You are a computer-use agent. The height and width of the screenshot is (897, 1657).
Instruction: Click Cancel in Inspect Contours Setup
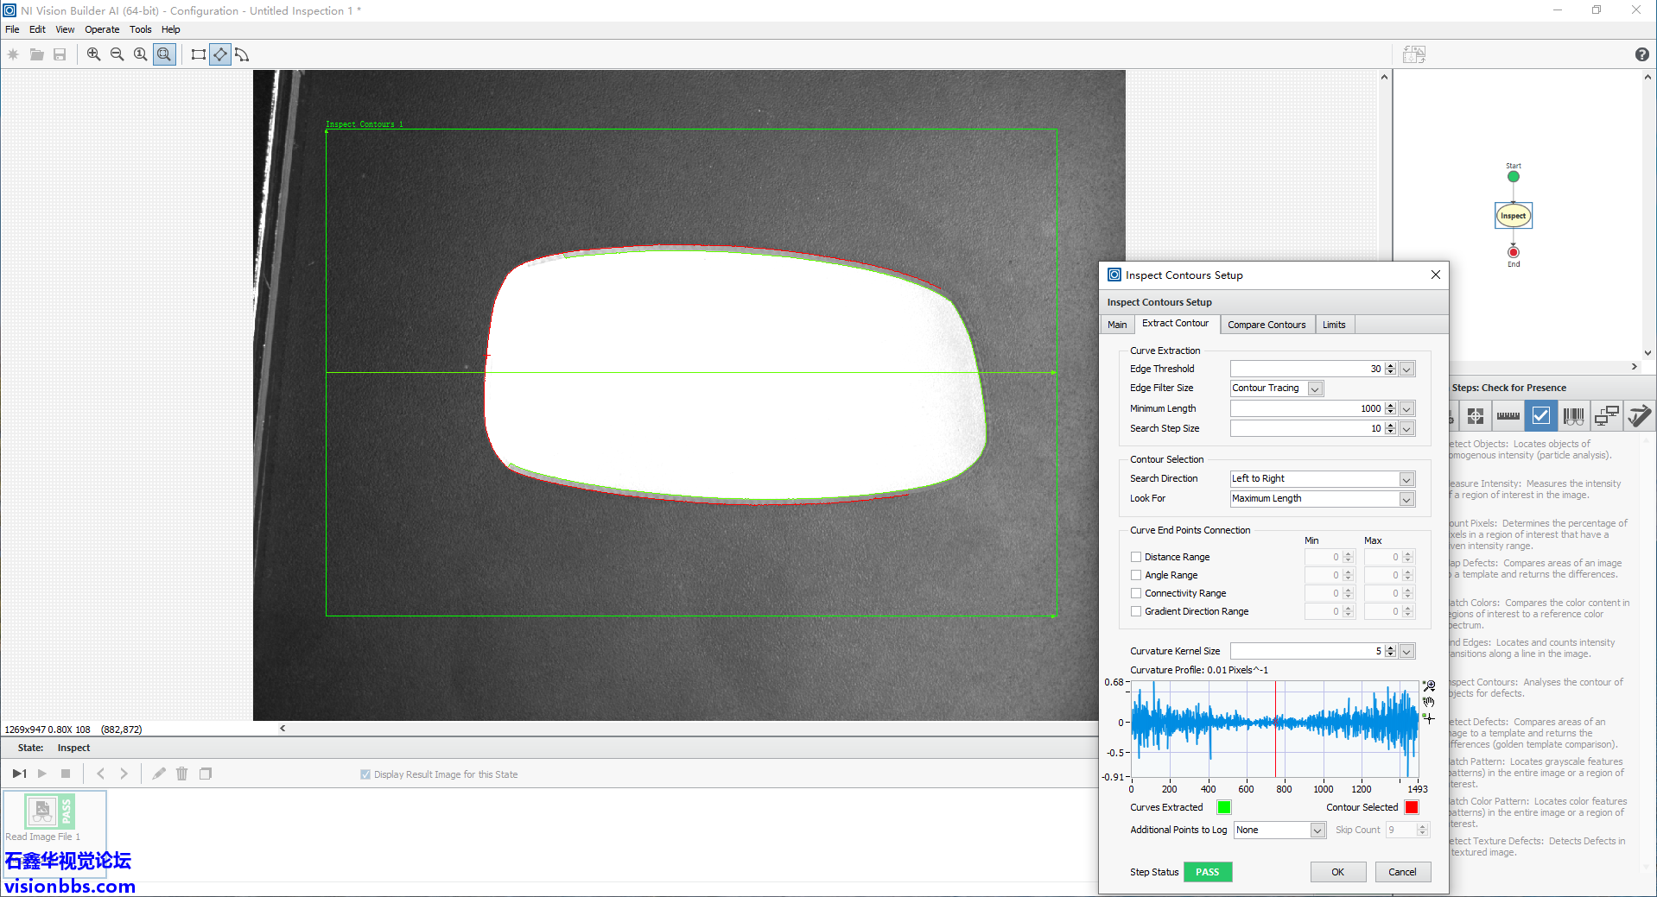[1402, 872]
